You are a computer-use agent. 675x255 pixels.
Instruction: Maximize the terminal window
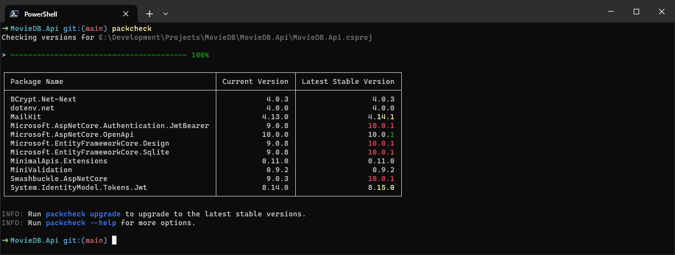(x=636, y=12)
